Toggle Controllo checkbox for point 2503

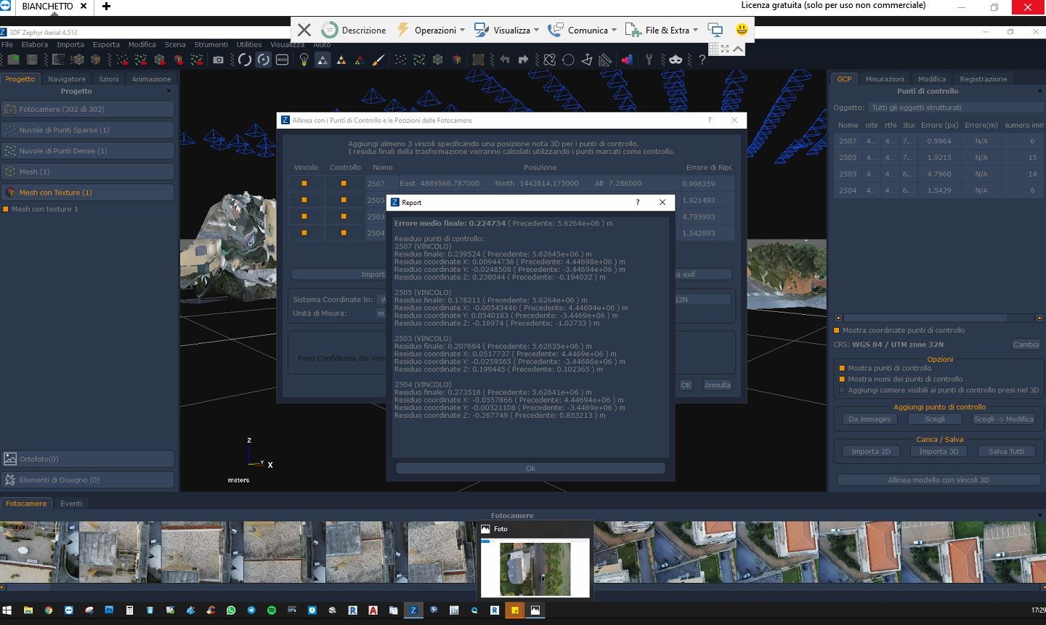pos(344,217)
